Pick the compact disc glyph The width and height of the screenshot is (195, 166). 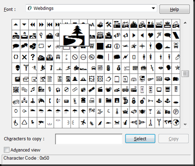tap(66, 90)
